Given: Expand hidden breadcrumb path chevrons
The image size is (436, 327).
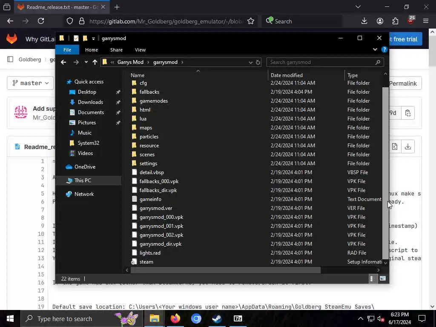Looking at the screenshot, I should pyautogui.click(x=112, y=62).
